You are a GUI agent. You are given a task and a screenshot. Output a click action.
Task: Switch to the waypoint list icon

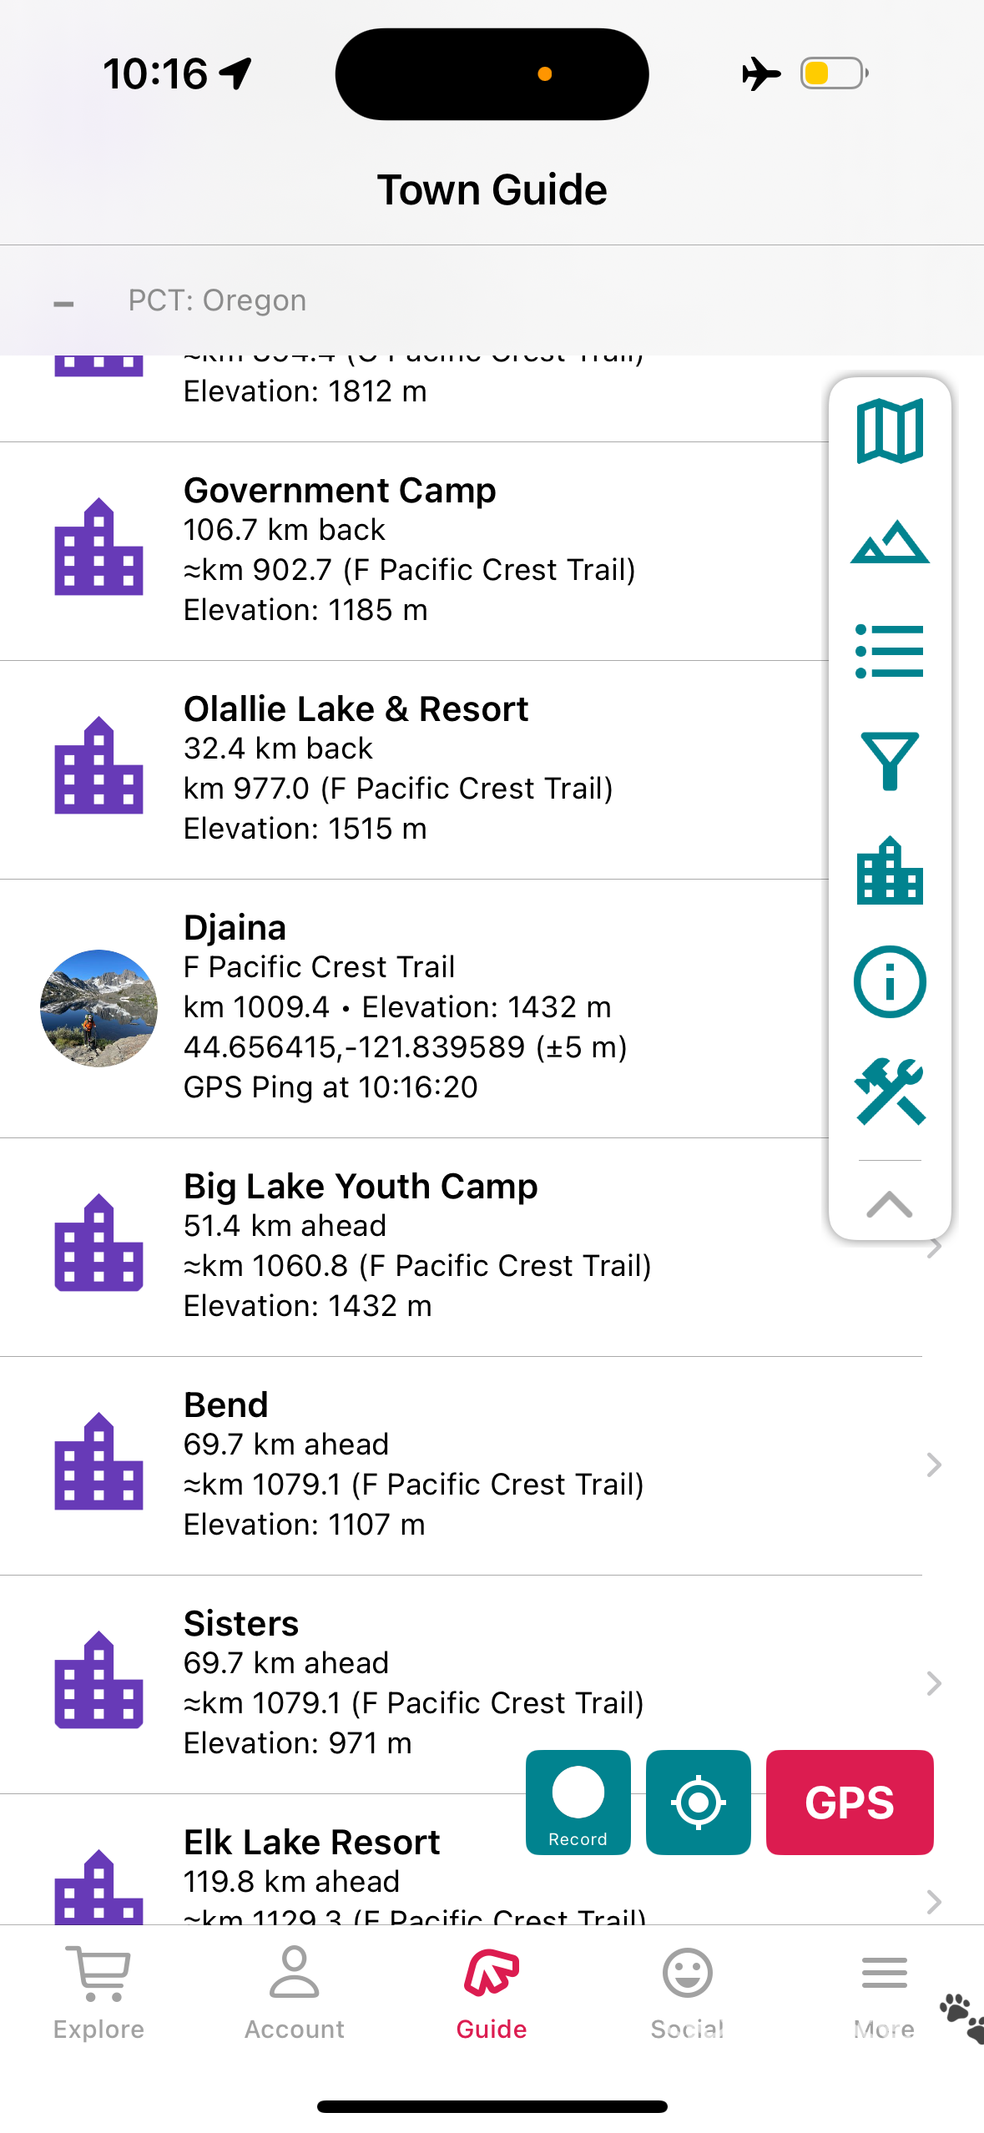(x=889, y=651)
